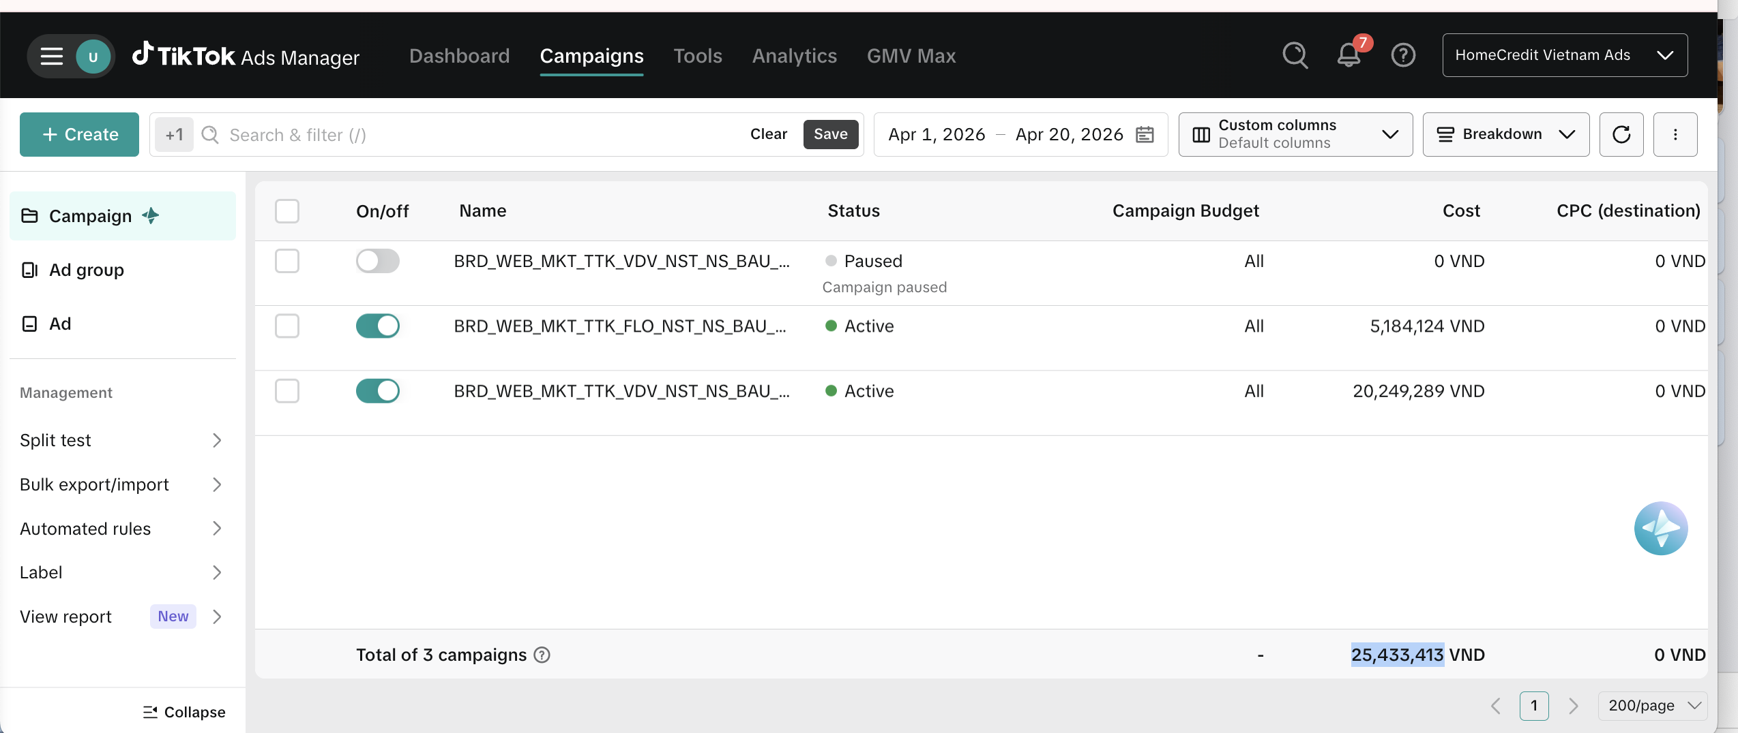Check the BRD_WEB_MKT_TTK_FLO campaign row
The width and height of the screenshot is (1738, 733).
[287, 326]
